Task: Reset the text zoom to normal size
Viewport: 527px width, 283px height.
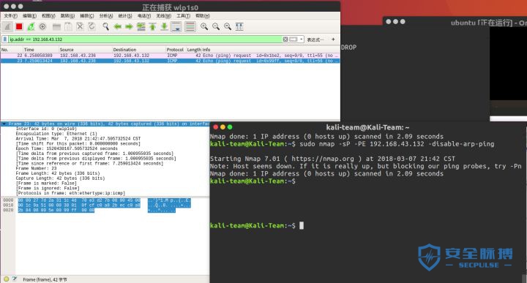Action: (x=228, y=26)
